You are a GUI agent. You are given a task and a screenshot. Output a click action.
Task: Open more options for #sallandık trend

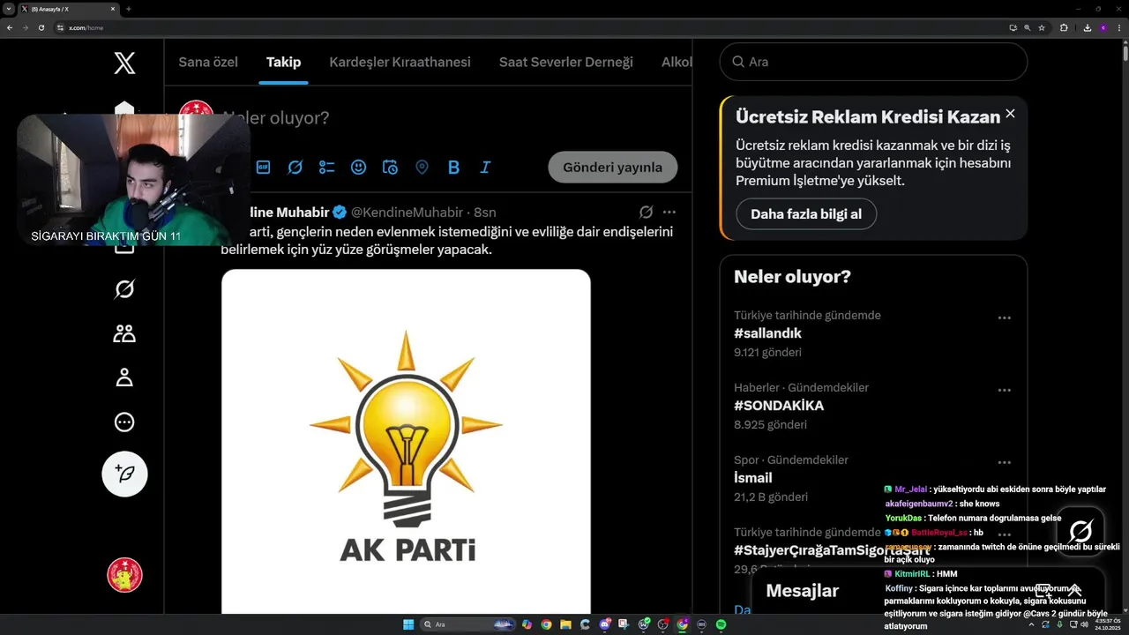tap(1004, 317)
